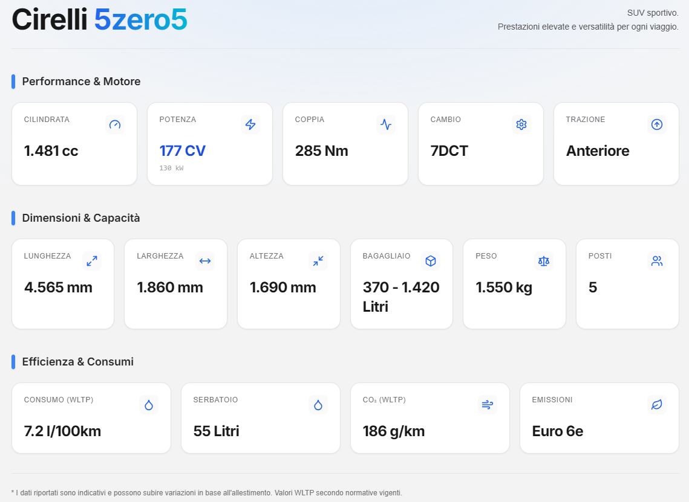Click the gear icon in Cambio card
Viewport: 689px width, 502px height.
point(521,124)
